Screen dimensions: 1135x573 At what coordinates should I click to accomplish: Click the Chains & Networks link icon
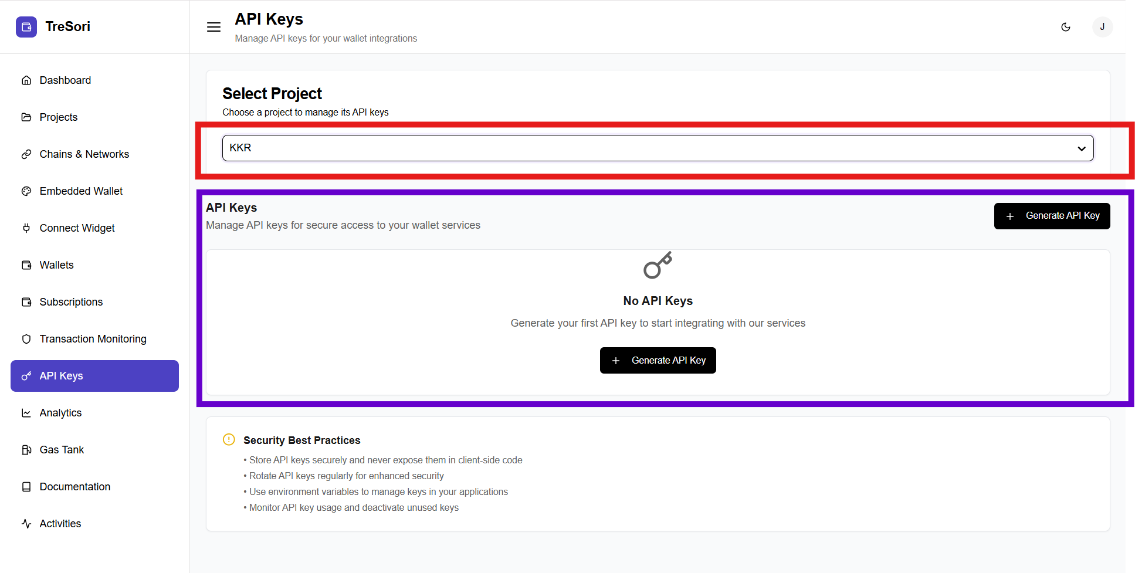[26, 154]
